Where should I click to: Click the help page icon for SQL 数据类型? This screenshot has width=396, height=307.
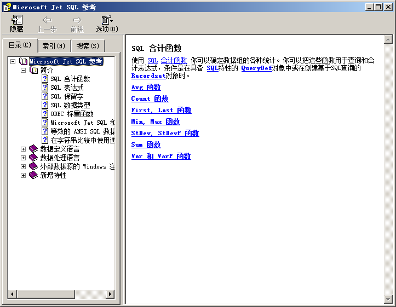tap(45, 105)
